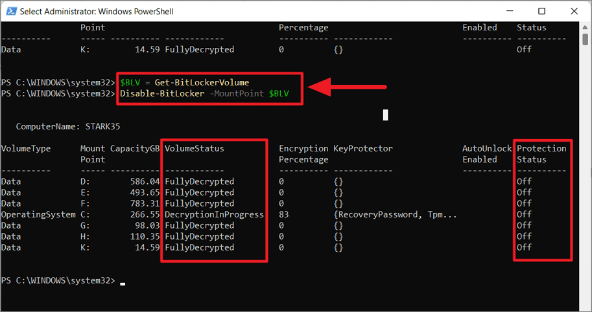Click the Encryption Percentage 83 value
This screenshot has width=592, height=312.
[x=284, y=214]
